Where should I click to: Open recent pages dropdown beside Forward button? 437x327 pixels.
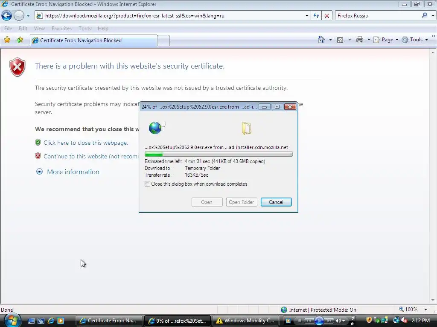pyautogui.click(x=28, y=16)
